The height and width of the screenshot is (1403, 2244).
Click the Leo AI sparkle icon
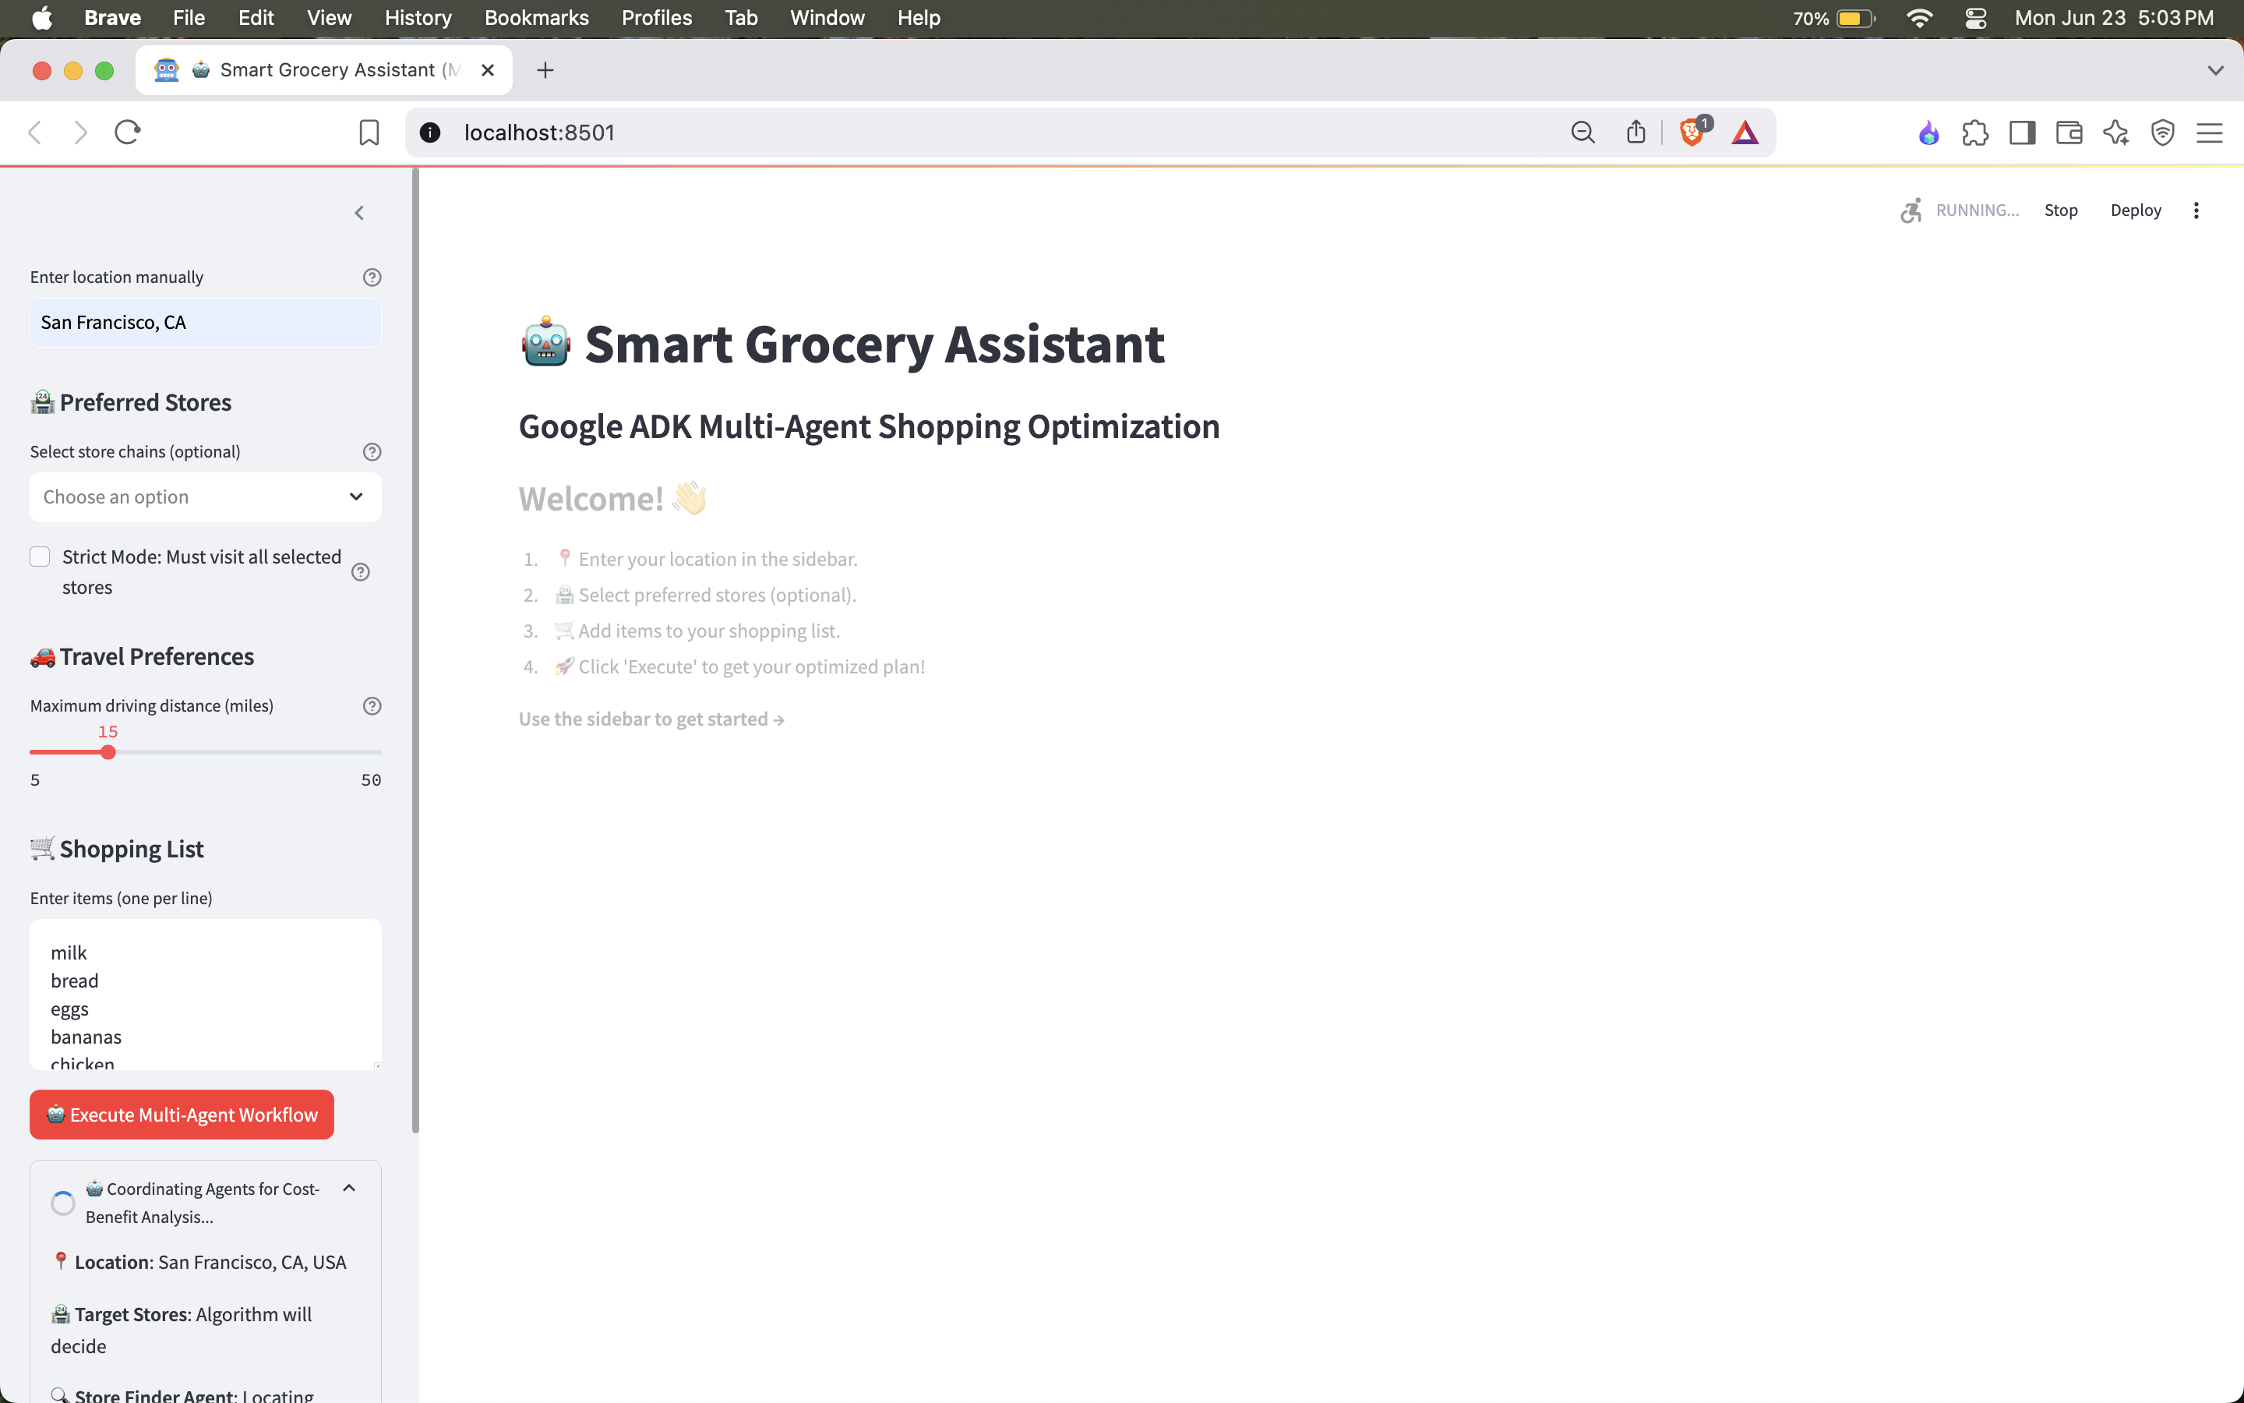tap(2116, 133)
